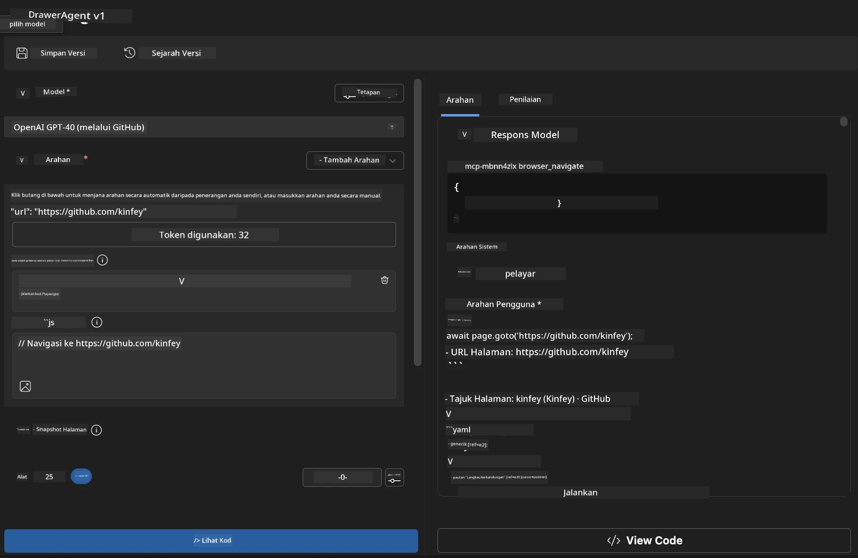Click the info icon beside Snapshot Halaman
The height and width of the screenshot is (558, 858).
[x=96, y=430]
